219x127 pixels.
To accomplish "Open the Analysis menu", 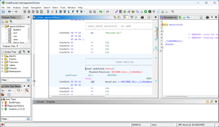I will (x=17, y=8).
